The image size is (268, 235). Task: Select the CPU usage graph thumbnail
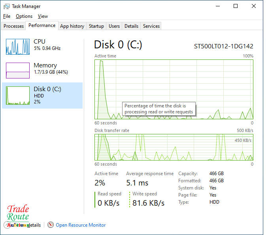tap(18, 46)
